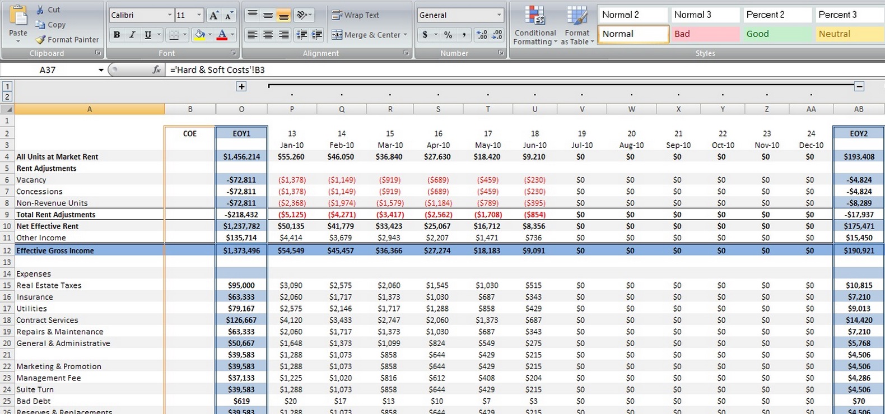Image resolution: width=885 pixels, height=414 pixels.
Task: Click the Increase Decimal icon
Action: click(x=482, y=35)
